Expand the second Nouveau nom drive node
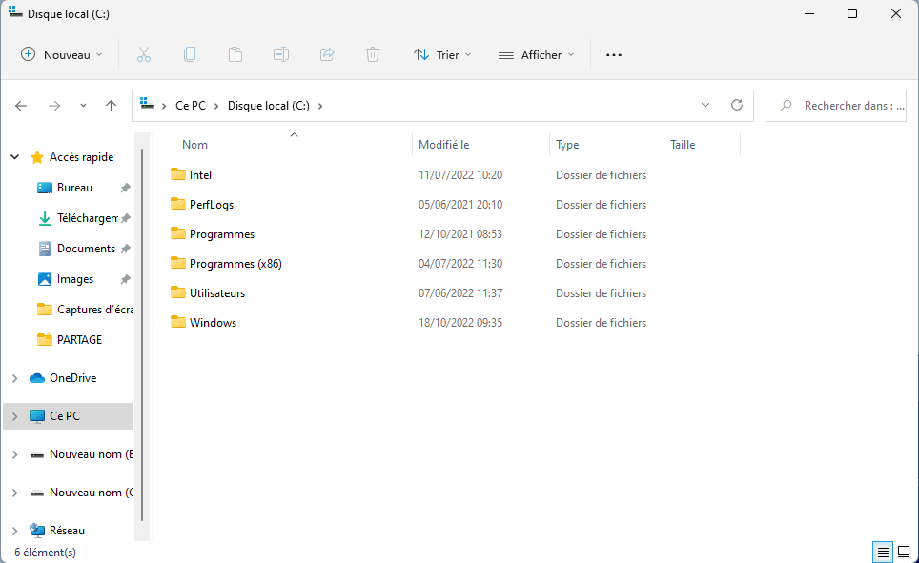 (x=15, y=493)
